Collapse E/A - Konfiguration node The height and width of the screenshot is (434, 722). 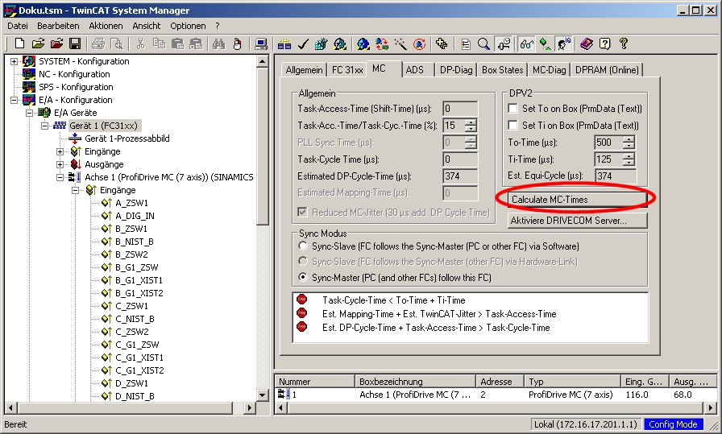pyautogui.click(x=14, y=100)
